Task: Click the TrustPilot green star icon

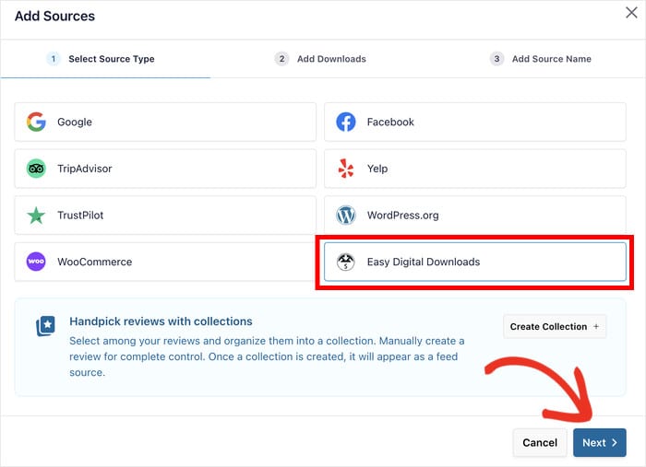Action: [36, 216]
